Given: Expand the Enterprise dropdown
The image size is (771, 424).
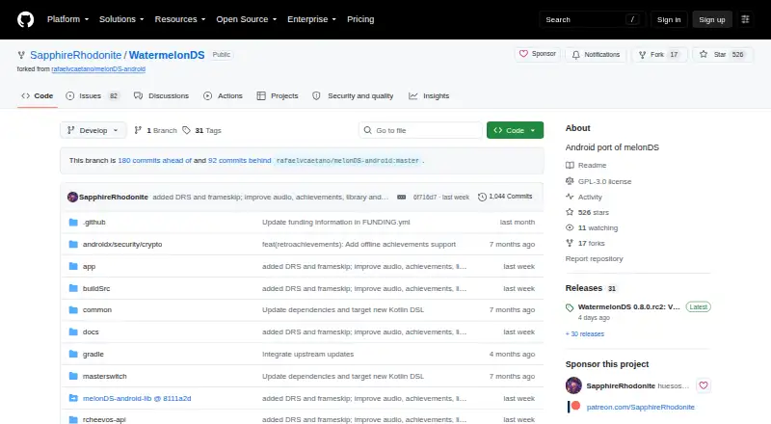Looking at the screenshot, I should (x=311, y=19).
